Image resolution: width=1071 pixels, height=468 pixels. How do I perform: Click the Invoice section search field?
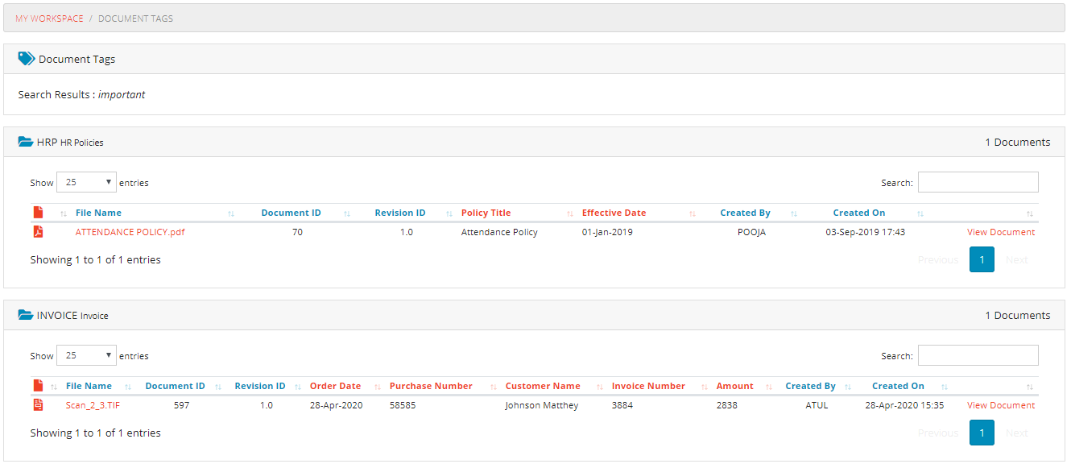(x=978, y=355)
